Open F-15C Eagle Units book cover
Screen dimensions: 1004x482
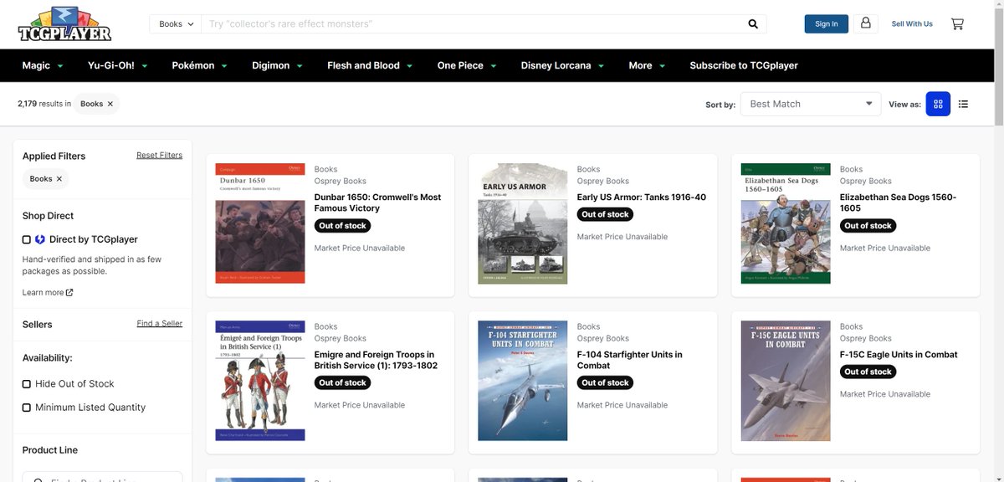point(786,381)
